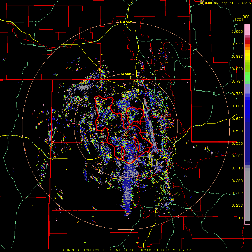Click the 0.947 scale value
This screenshot has width=252, height=252.
click(237, 44)
